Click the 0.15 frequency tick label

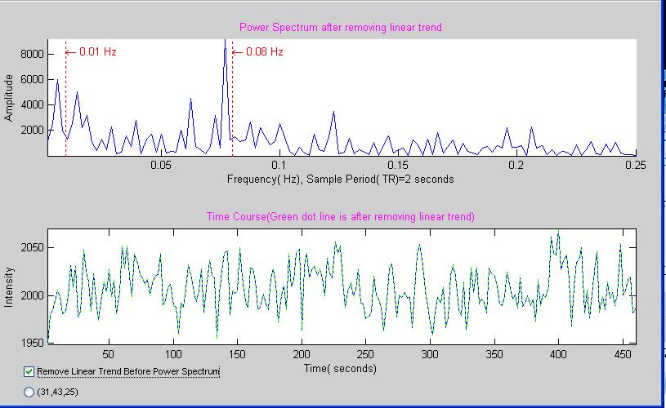(398, 165)
